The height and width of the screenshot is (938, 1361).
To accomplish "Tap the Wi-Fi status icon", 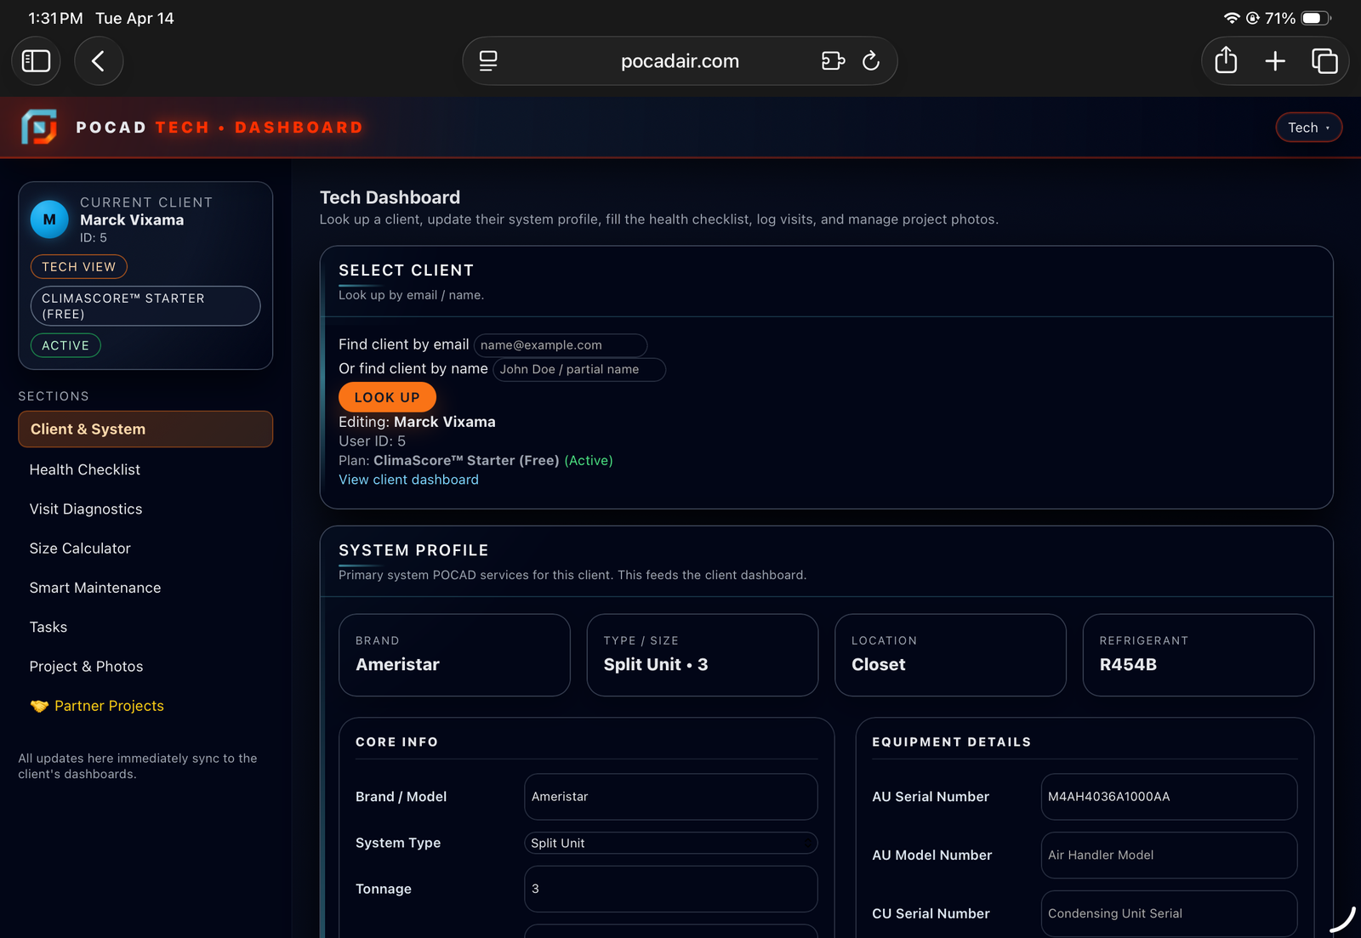I will click(x=1231, y=18).
